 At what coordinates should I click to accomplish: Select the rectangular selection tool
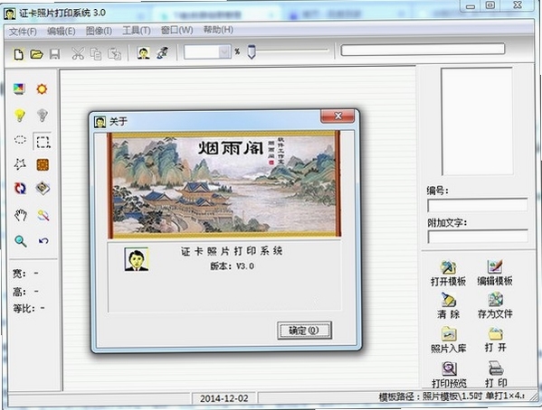click(43, 142)
